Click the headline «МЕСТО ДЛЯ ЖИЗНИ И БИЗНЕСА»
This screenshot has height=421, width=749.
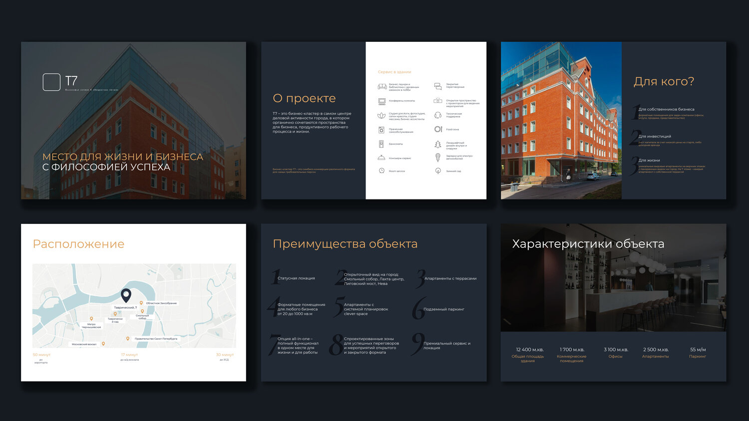[x=123, y=157]
